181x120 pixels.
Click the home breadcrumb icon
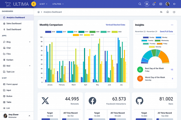pos(39,12)
